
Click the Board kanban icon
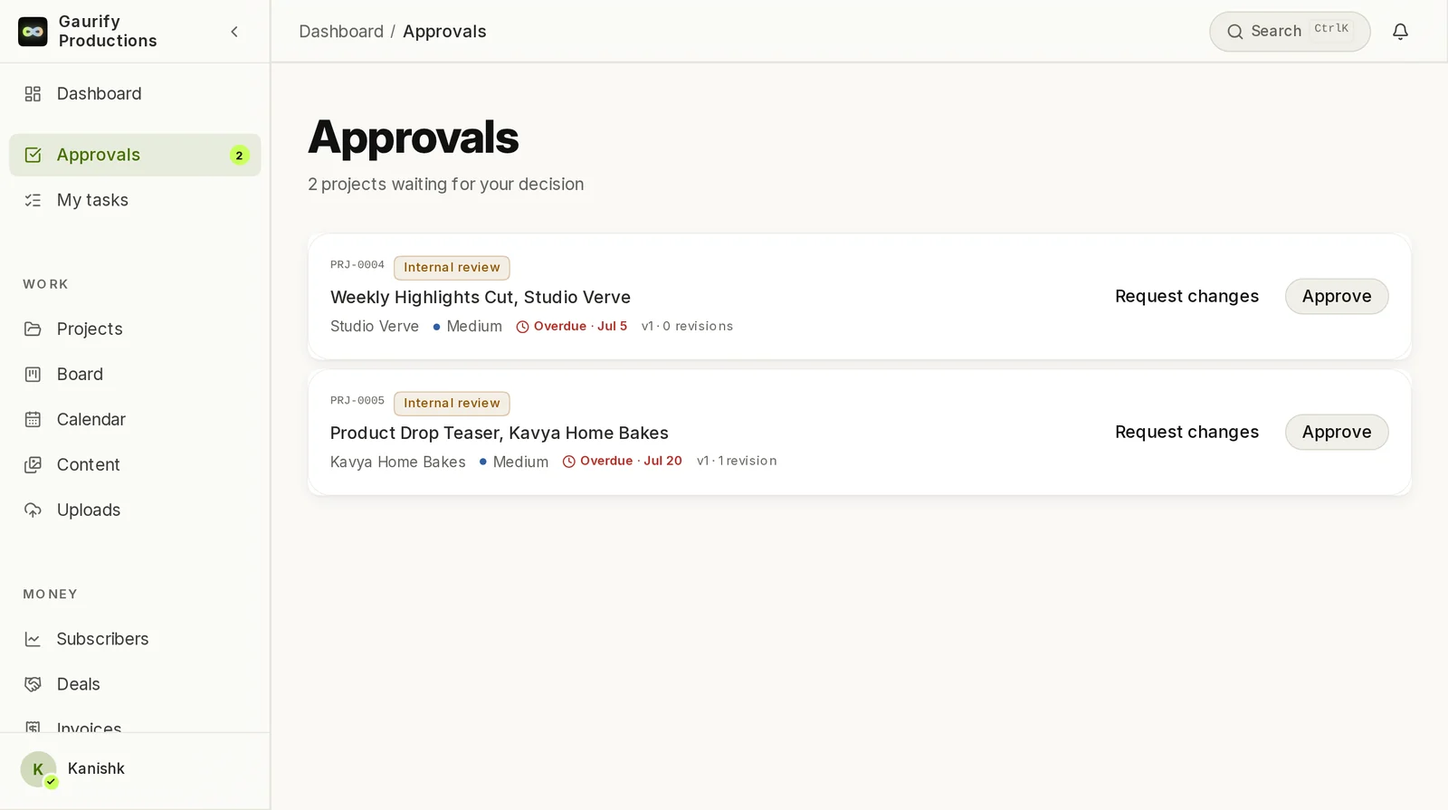[33, 374]
